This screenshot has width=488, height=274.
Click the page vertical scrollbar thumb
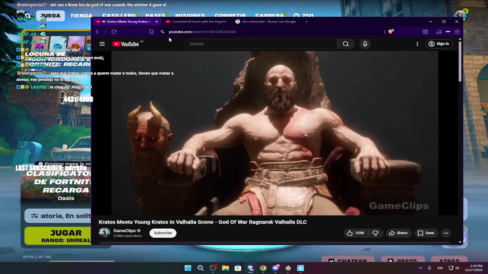(x=460, y=61)
